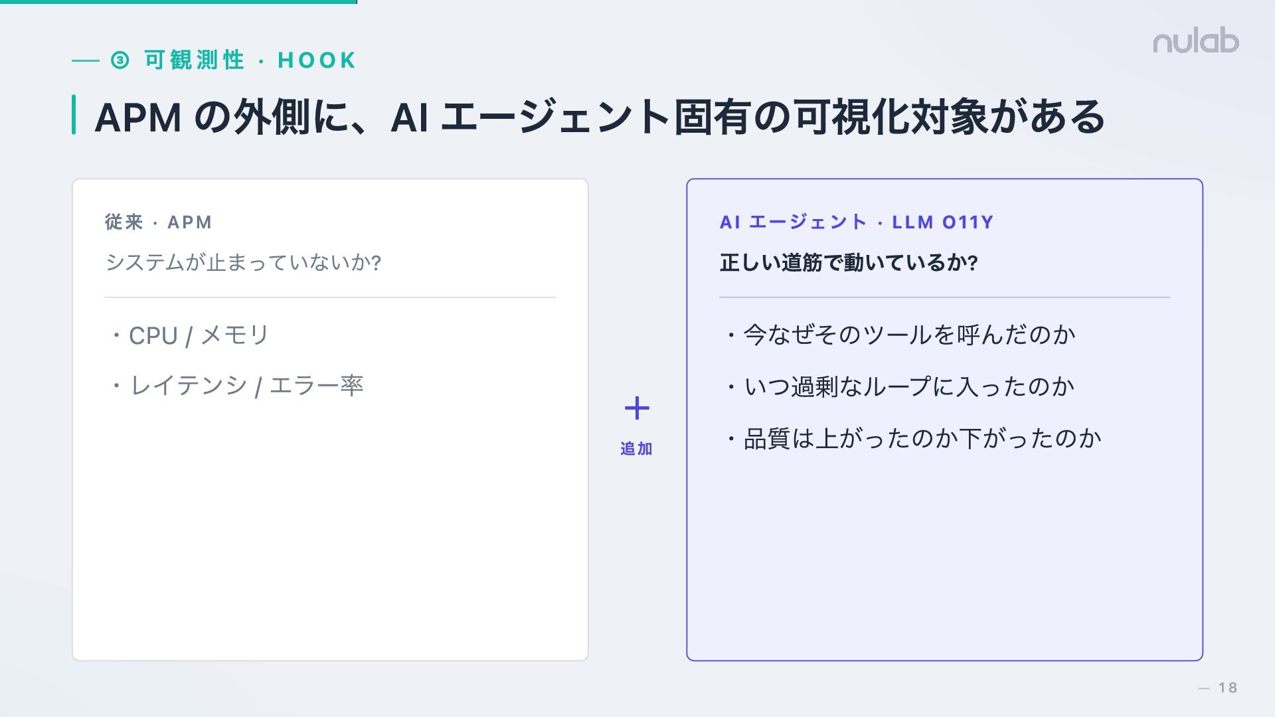Viewport: 1275px width, 717px height.
Task: Click the circled number 3 icon
Action: (120, 60)
